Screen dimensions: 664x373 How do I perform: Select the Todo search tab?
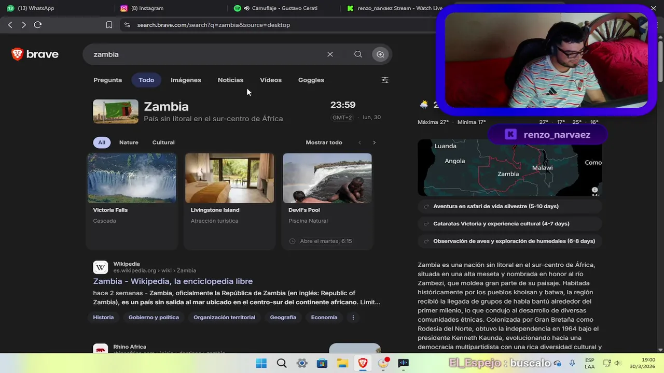point(146,80)
